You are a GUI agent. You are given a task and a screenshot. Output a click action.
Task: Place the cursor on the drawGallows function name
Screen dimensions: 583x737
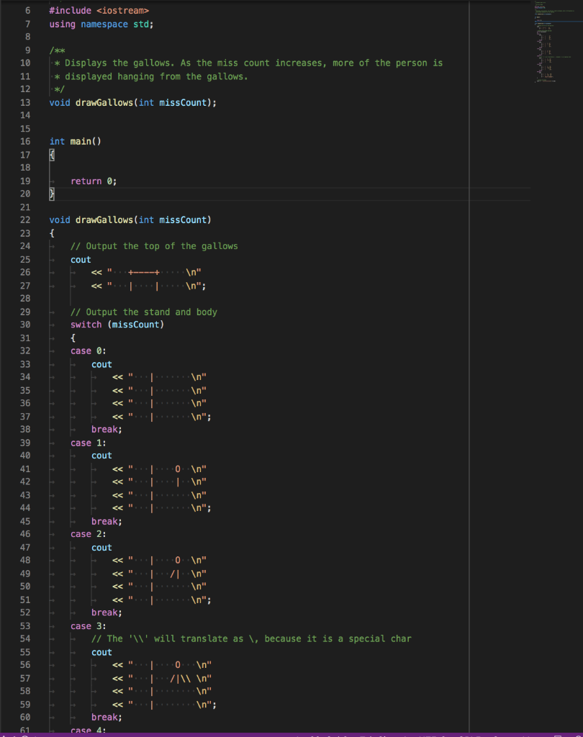point(106,220)
